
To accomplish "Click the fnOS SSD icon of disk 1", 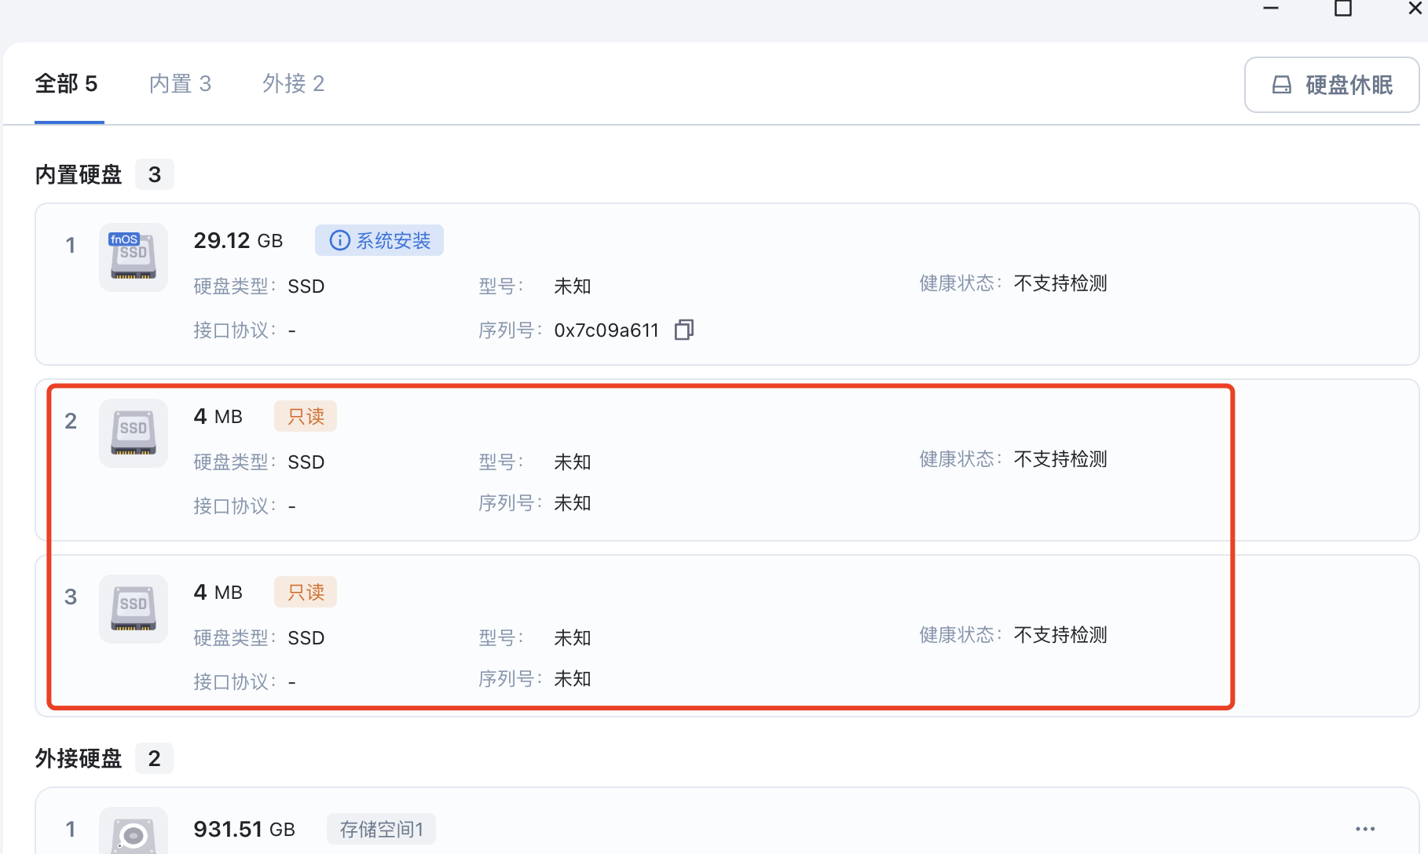I will (x=134, y=257).
